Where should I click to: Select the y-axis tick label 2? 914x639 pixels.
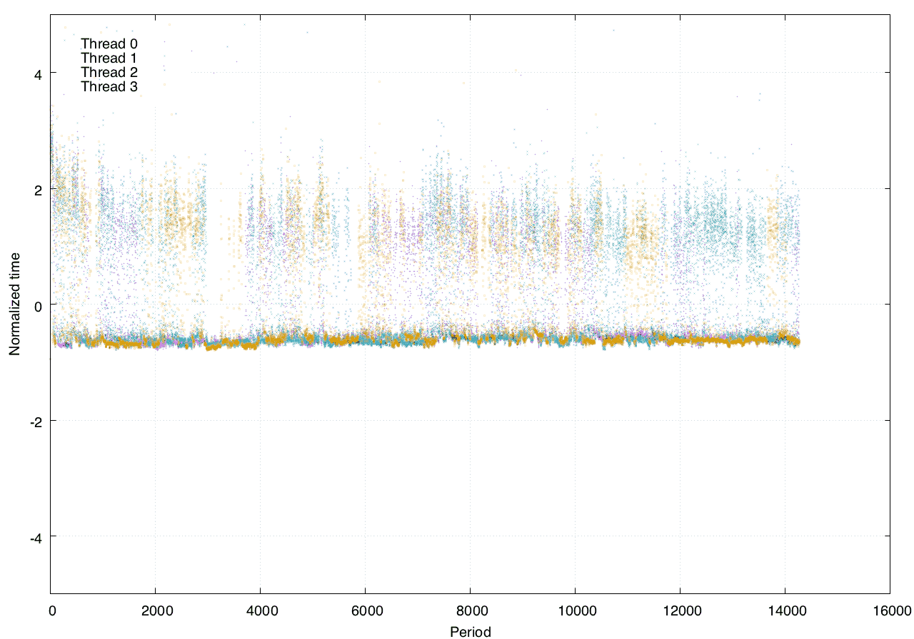[x=36, y=190]
